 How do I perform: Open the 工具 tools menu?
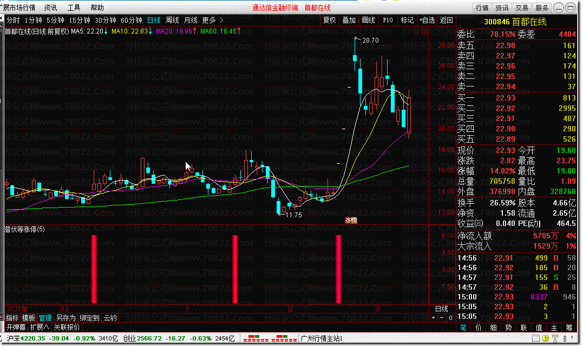pyautogui.click(x=74, y=8)
